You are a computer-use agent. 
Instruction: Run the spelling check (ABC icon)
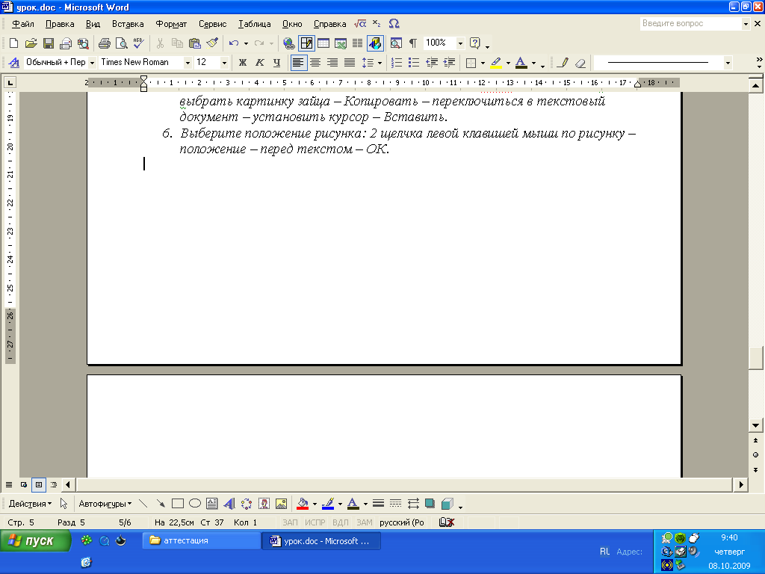(138, 43)
